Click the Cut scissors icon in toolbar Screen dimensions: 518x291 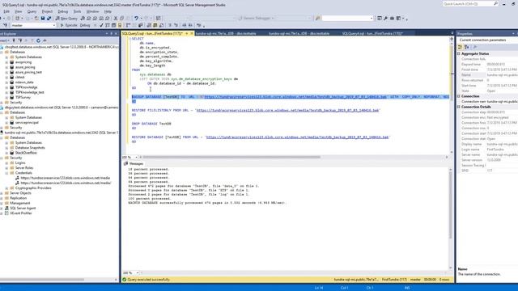[x=116, y=18]
